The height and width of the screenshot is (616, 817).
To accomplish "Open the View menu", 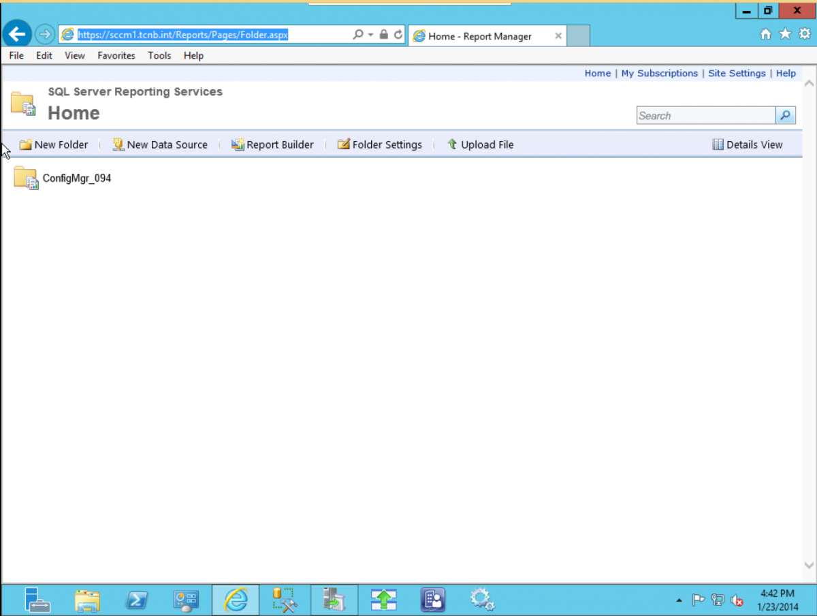I will [75, 56].
